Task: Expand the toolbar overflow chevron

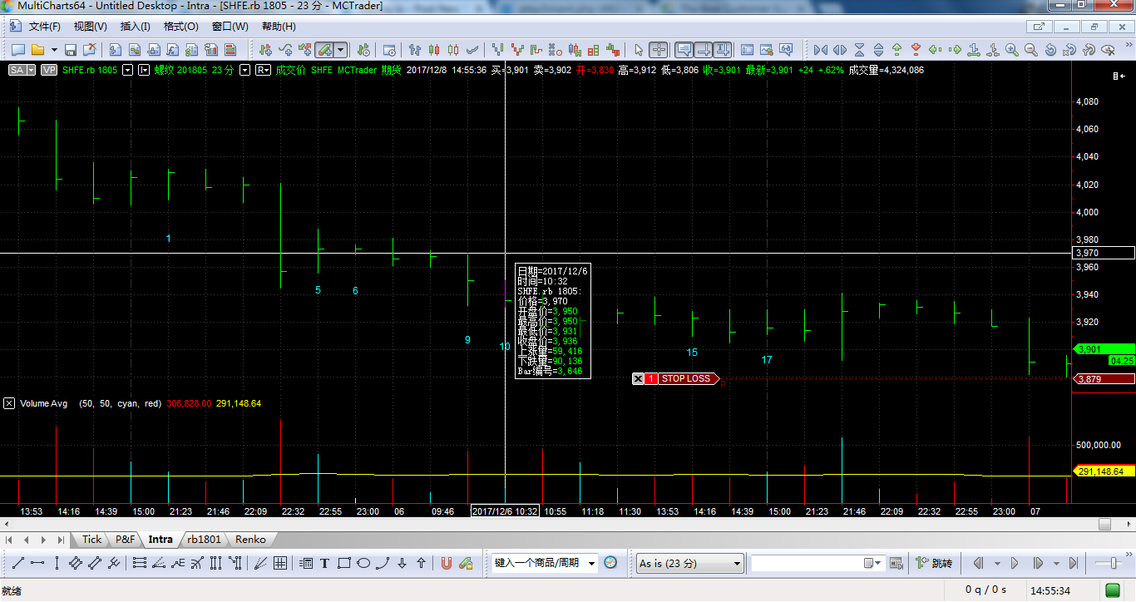Action: [1127, 47]
